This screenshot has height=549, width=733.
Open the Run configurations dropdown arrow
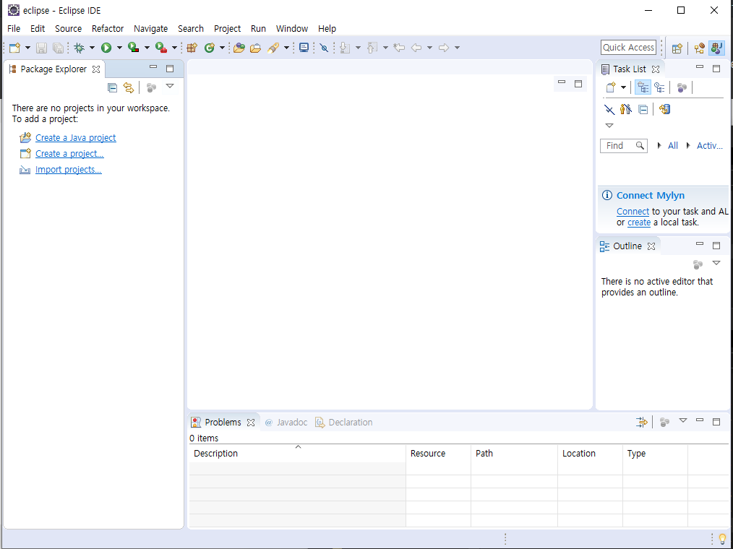tap(119, 48)
